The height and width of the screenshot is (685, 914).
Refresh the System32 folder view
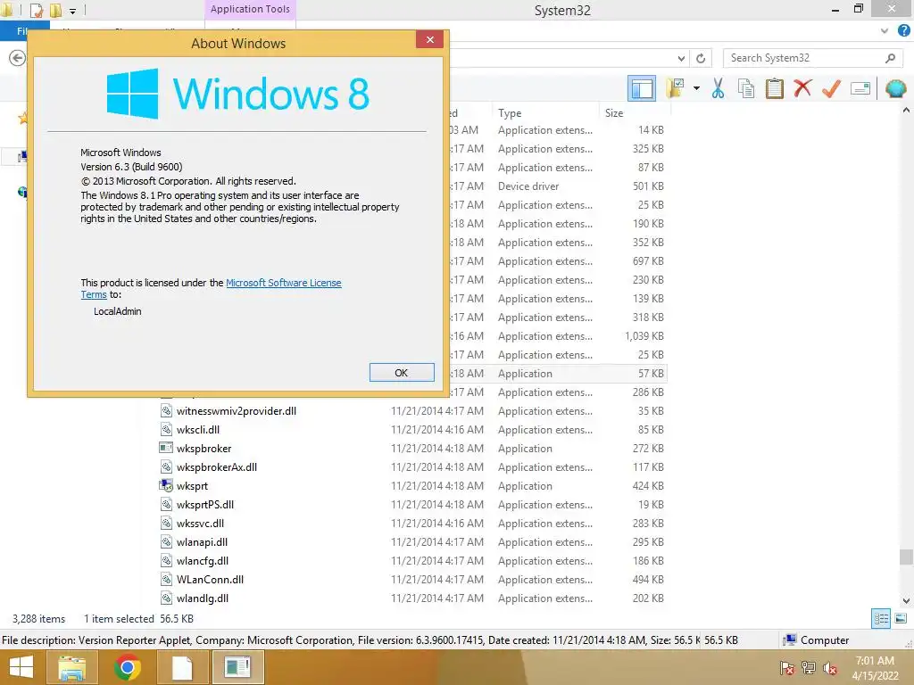701,58
